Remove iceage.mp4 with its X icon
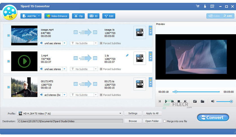 [x=150, y=28]
